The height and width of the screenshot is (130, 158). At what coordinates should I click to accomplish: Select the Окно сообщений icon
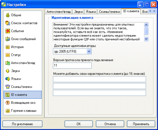(8, 39)
